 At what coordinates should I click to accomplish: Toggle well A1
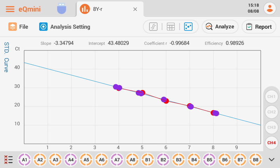pyautogui.click(x=25, y=160)
